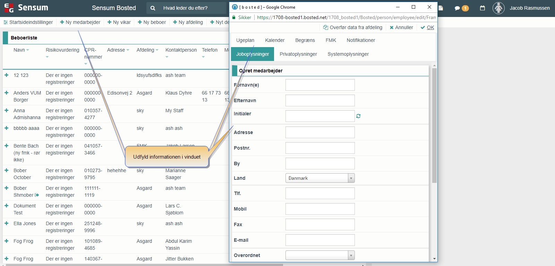Expand the row for 12 123
This screenshot has height=266, width=555.
tap(6, 75)
